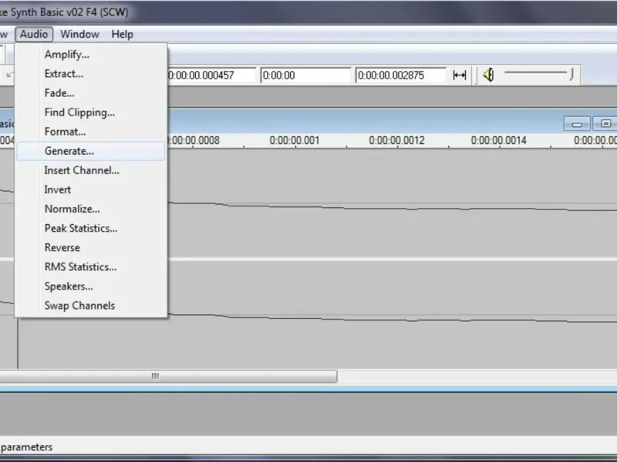The image size is (617, 462).
Task: Click Generate... in the Audio menu
Action: point(91,151)
